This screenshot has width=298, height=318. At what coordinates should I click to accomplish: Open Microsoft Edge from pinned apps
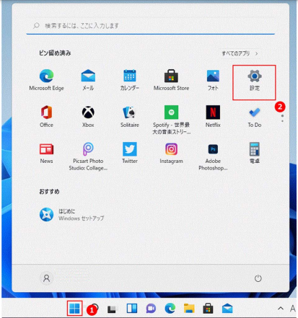[x=46, y=80]
